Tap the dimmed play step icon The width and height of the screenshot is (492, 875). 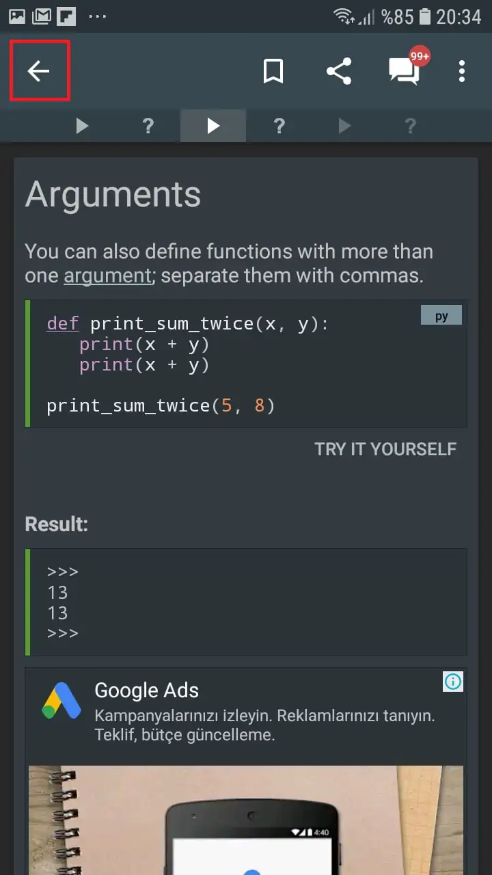(344, 126)
